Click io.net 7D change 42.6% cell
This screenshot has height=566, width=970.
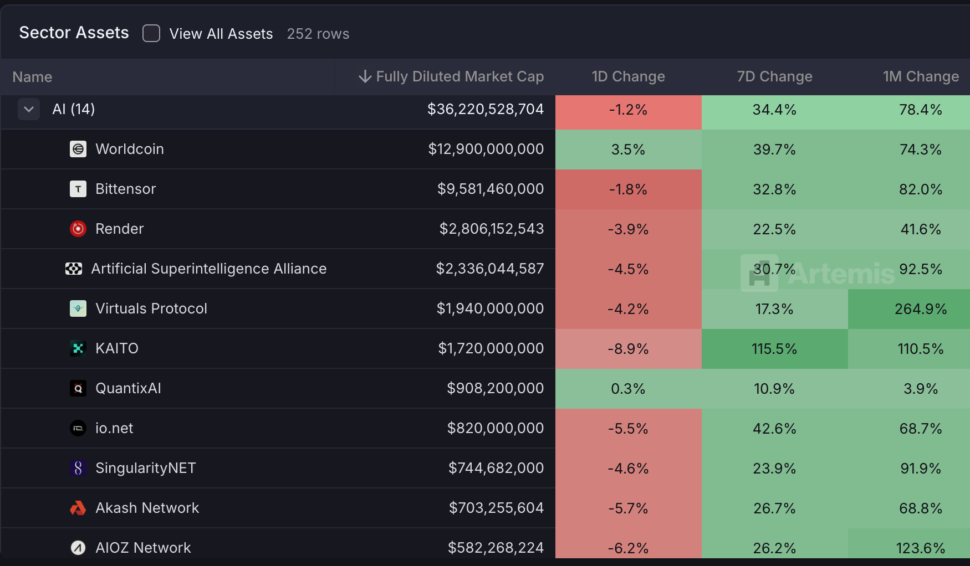click(775, 429)
